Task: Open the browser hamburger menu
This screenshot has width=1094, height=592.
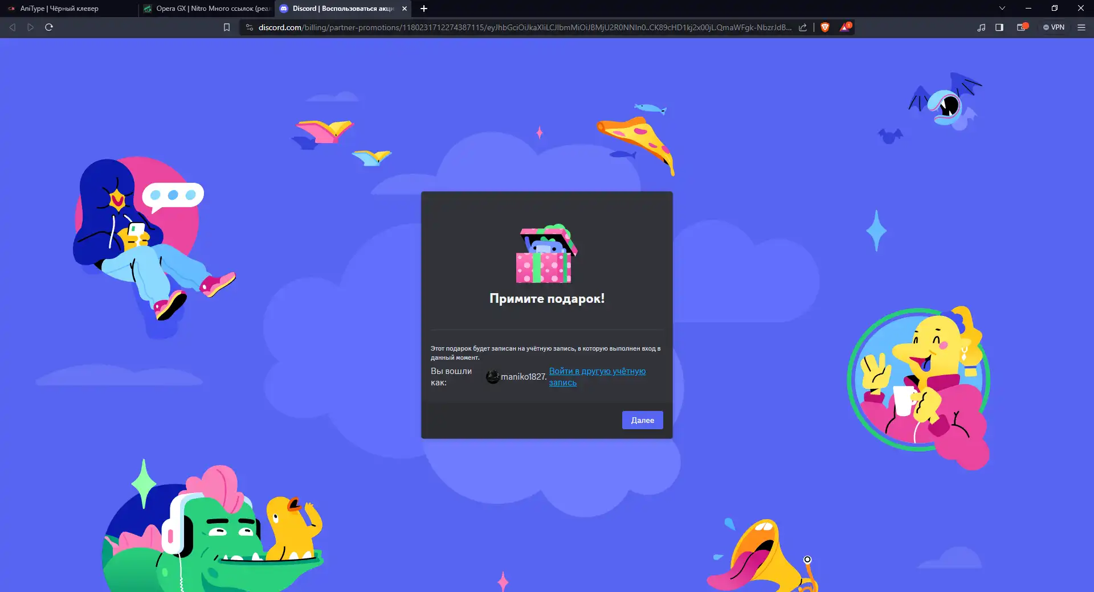Action: tap(1081, 27)
